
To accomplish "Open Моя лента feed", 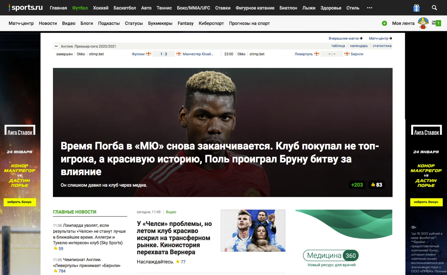I will click(x=403, y=23).
